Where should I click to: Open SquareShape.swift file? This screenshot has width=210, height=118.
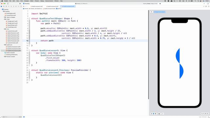12,25
